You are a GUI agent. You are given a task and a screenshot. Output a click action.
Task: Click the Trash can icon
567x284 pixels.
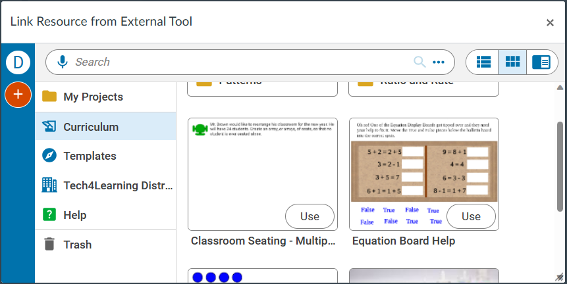[x=49, y=244]
